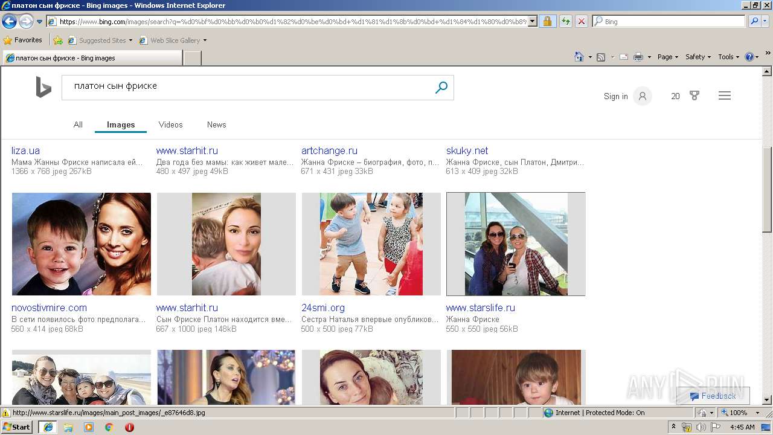This screenshot has width=773, height=435.
Task: Switch to the All results tab
Action: coord(78,124)
